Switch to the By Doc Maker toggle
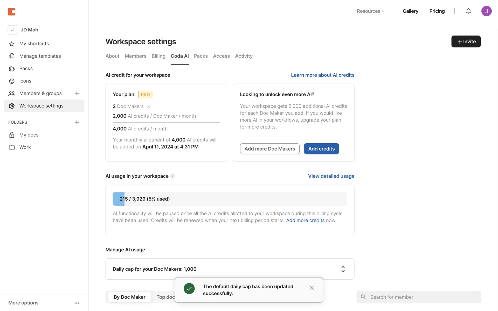This screenshot has width=498, height=311. click(129, 297)
